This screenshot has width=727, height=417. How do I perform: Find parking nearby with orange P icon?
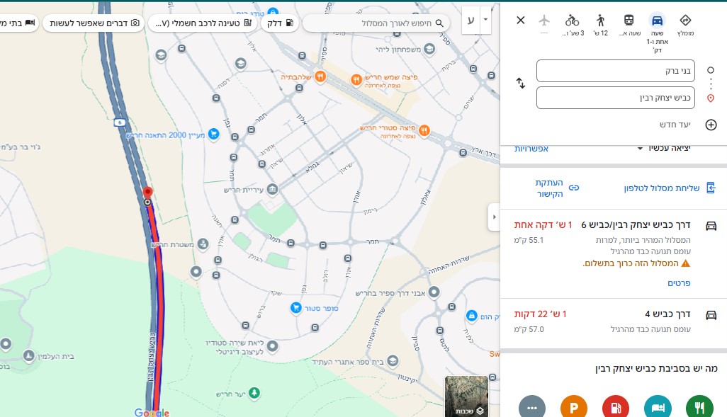click(574, 408)
